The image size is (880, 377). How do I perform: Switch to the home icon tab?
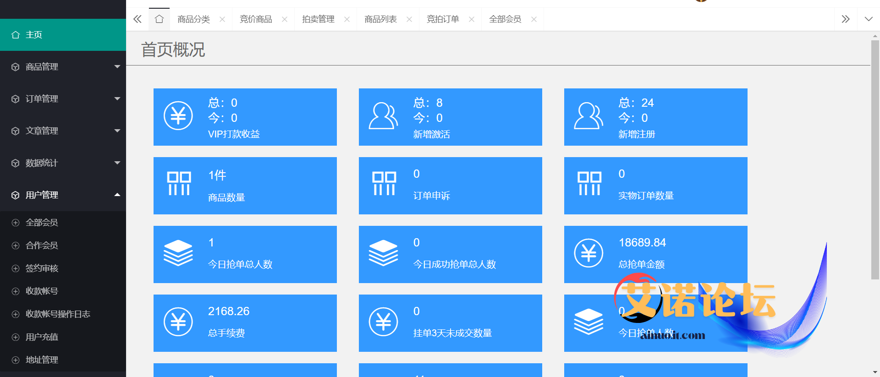(x=159, y=19)
